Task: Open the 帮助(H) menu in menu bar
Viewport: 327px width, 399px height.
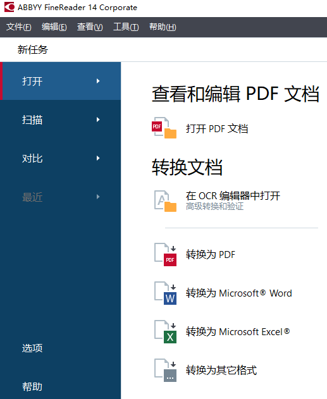Action: coord(163,27)
